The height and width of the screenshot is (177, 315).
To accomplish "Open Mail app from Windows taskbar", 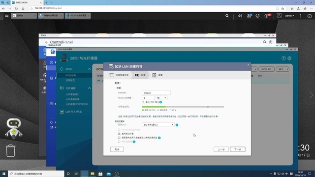I will click(108, 174).
